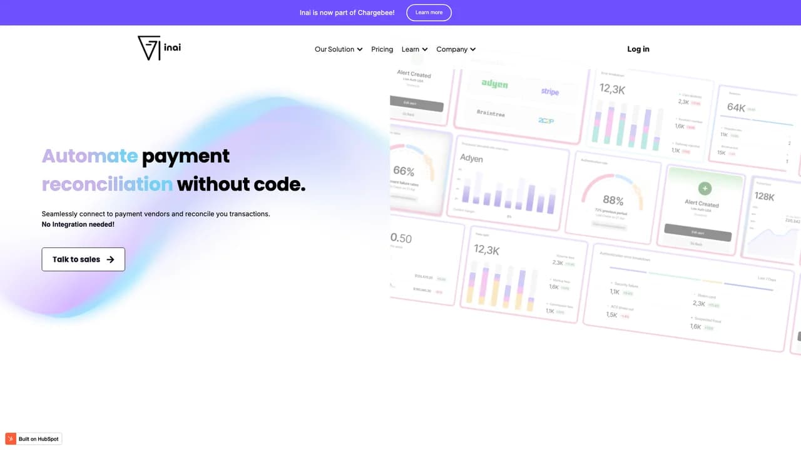Click the "Adyen" bar chart heading
Image resolution: width=801 pixels, height=450 pixels.
coord(471,159)
